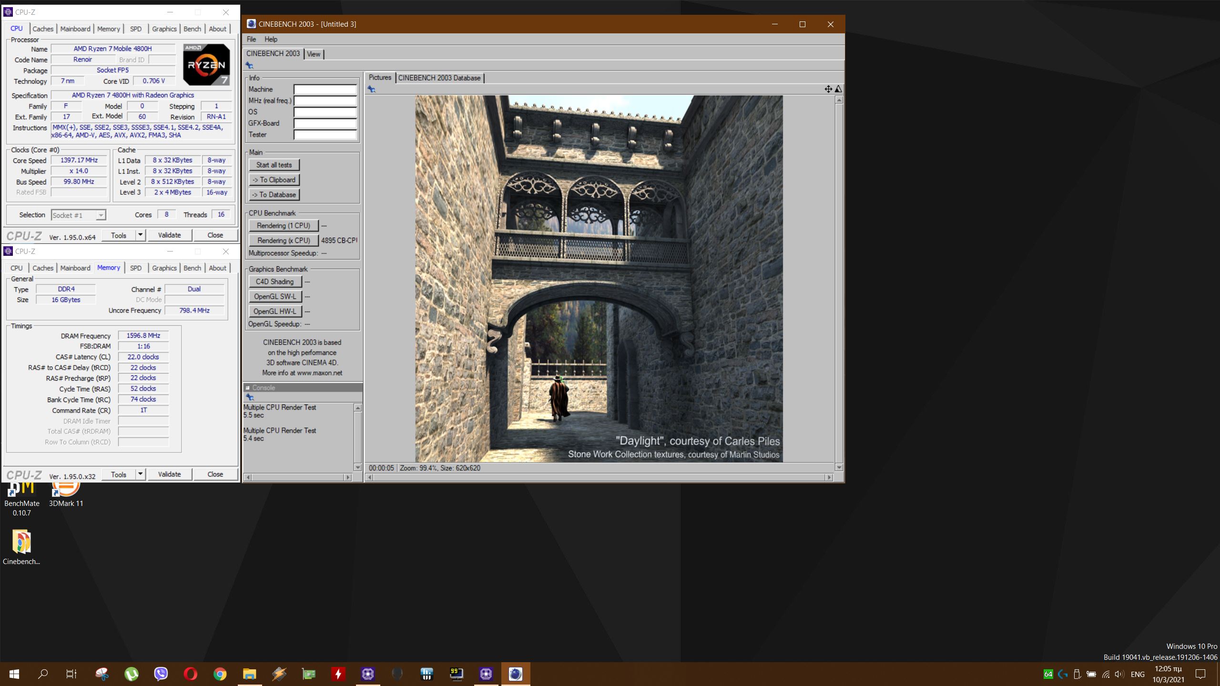The width and height of the screenshot is (1220, 686).
Task: Click Validate in bottom CPU-Z window
Action: click(169, 474)
